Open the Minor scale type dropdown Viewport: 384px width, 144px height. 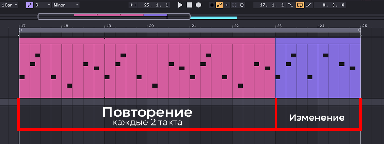coord(66,5)
